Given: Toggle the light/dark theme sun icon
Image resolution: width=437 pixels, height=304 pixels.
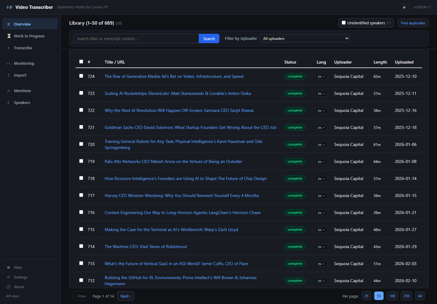Looking at the screenshot, I should [404, 7].
